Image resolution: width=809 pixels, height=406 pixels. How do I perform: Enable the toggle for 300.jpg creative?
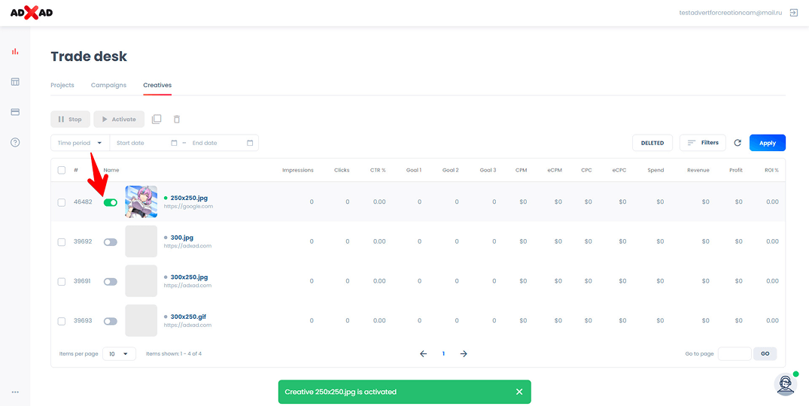click(111, 242)
